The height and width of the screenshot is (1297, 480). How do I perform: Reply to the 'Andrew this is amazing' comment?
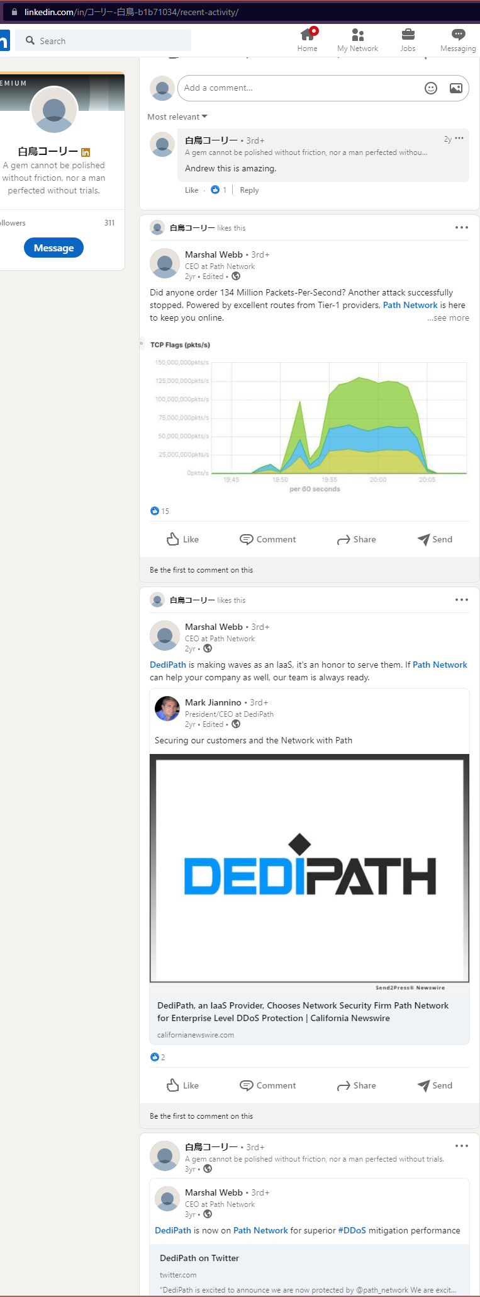(249, 190)
